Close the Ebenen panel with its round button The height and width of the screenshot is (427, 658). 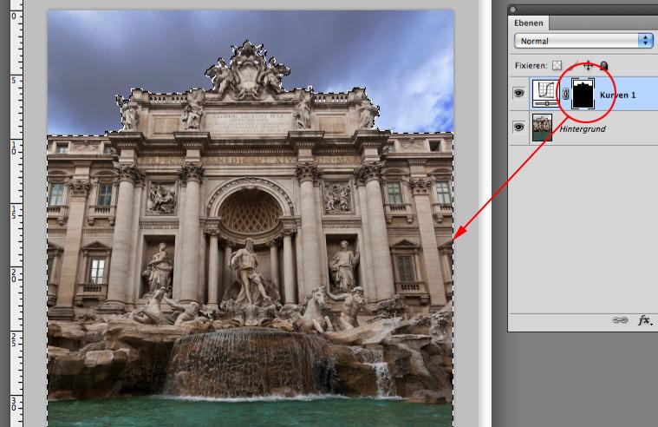pos(513,10)
